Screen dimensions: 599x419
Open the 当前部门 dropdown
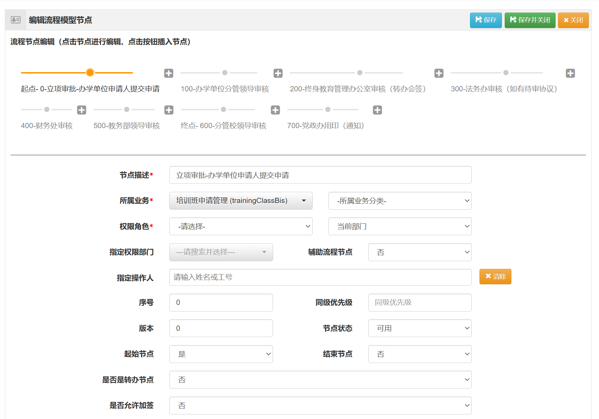coord(400,226)
